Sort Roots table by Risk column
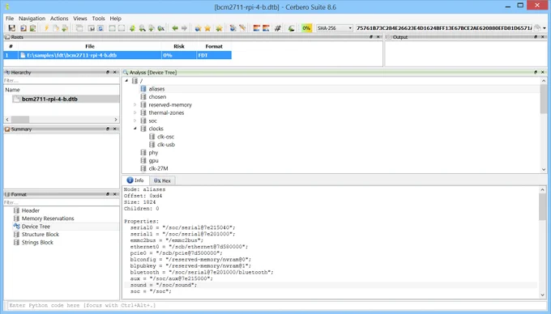This screenshot has height=314, width=551. [x=179, y=46]
